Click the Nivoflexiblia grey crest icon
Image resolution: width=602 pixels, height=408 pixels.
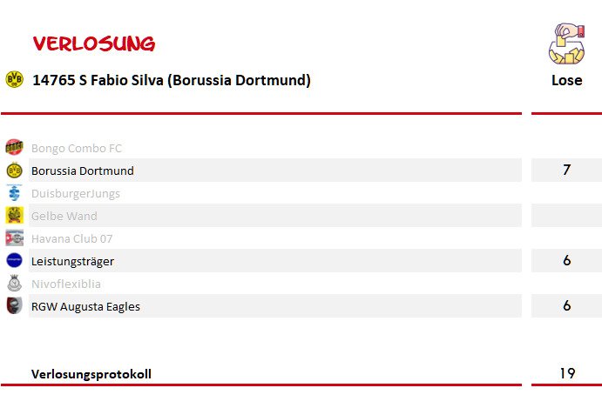[14, 284]
